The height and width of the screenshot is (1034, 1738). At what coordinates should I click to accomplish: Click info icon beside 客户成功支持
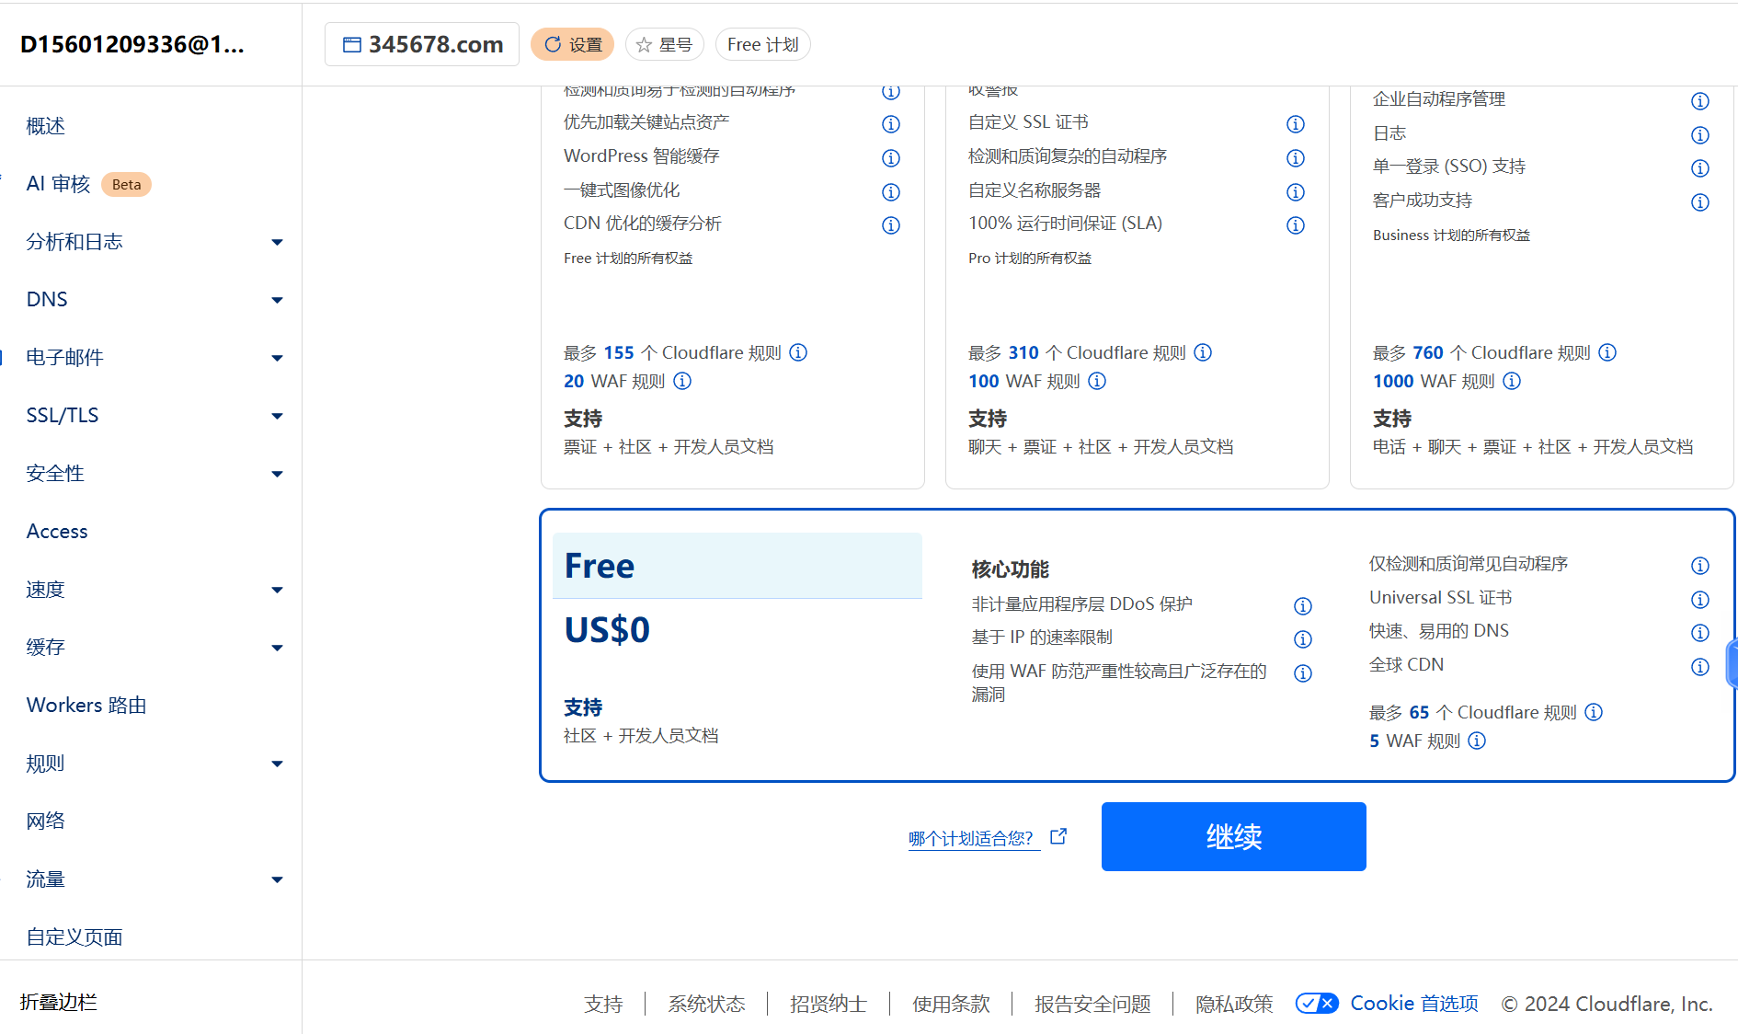[x=1699, y=202]
